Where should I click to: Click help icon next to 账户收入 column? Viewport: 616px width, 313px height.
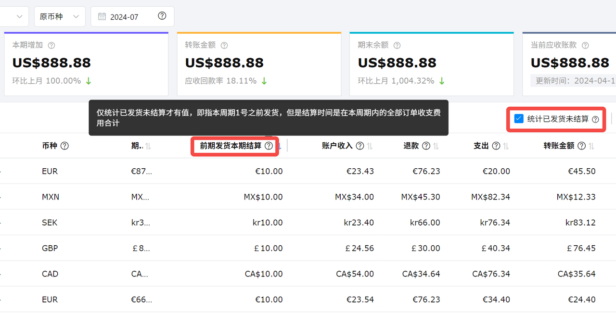[x=359, y=146]
